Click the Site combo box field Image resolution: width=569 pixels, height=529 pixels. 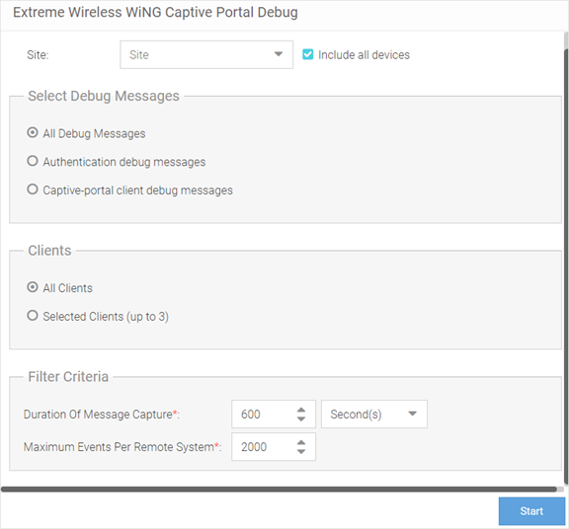(x=206, y=54)
